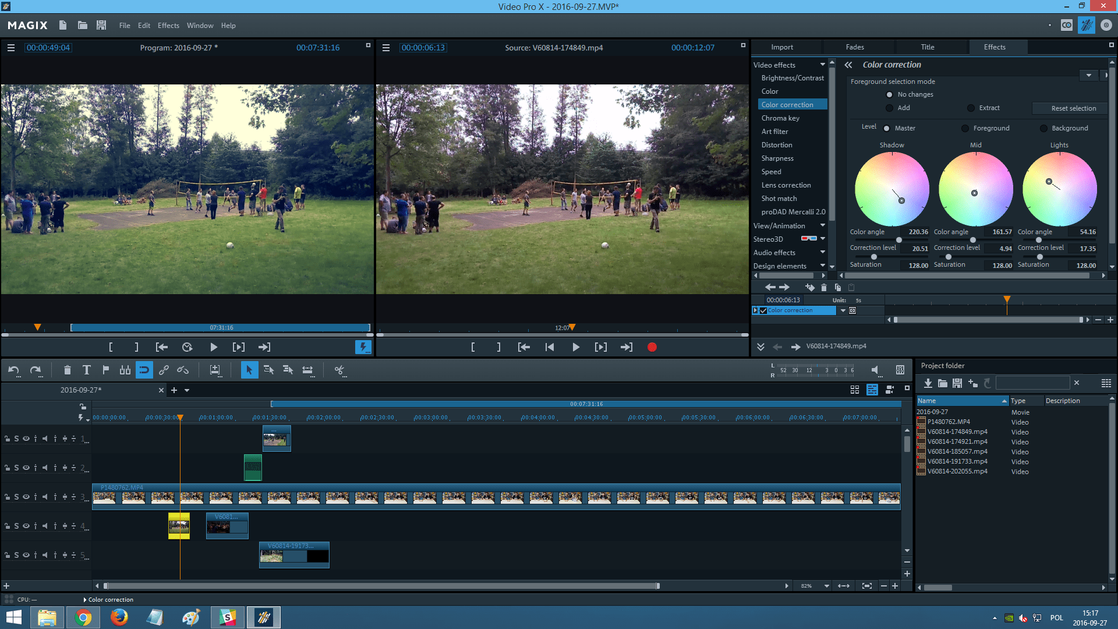Open the Effects menu in menu bar
The height and width of the screenshot is (629, 1118).
(167, 26)
